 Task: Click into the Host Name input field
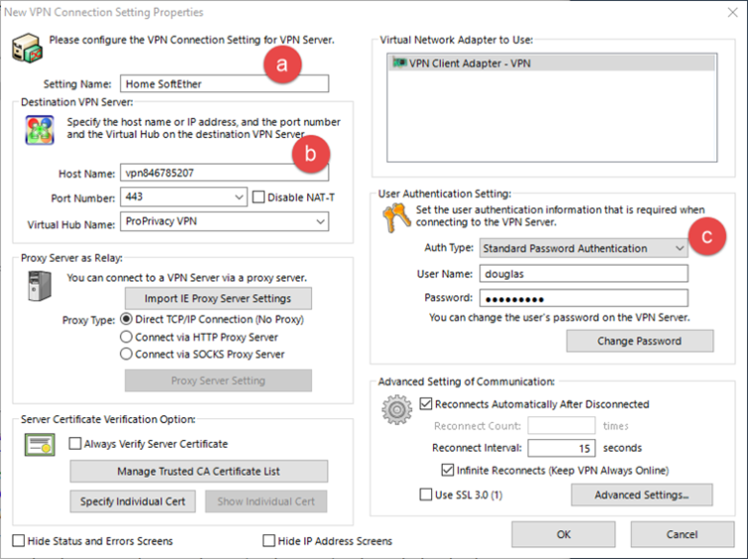point(223,172)
